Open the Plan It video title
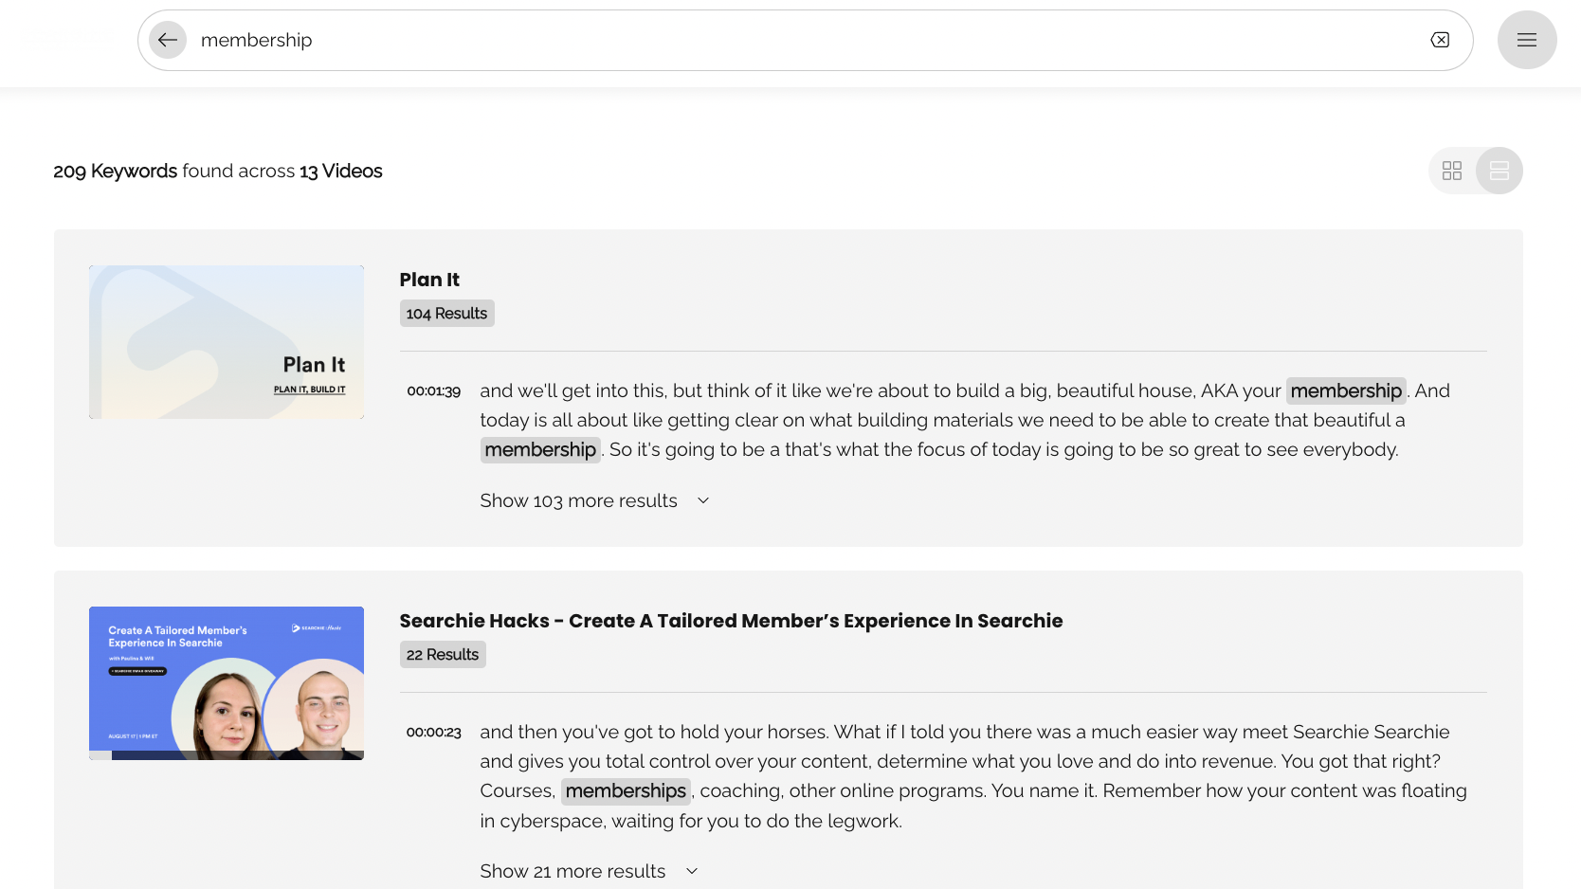Image resolution: width=1581 pixels, height=889 pixels. pyautogui.click(x=429, y=280)
